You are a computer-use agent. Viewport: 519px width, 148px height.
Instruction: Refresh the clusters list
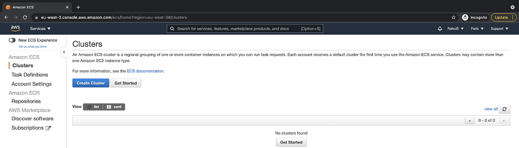[x=504, y=109]
